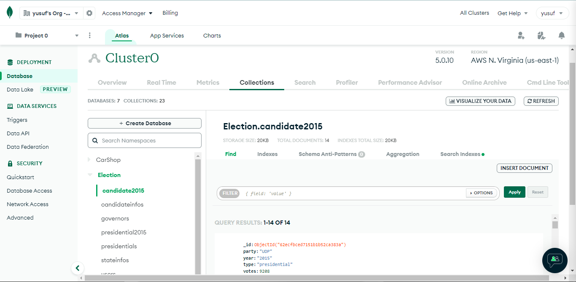The width and height of the screenshot is (576, 282).
Task: Click the Project 0 folder icon
Action: click(19, 35)
